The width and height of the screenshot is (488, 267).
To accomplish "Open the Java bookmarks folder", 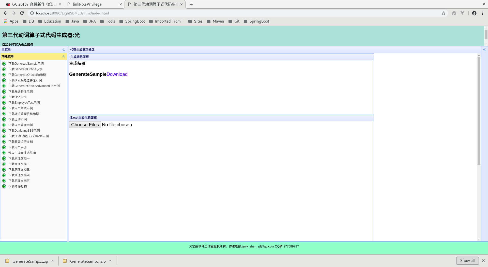I will 72,21.
